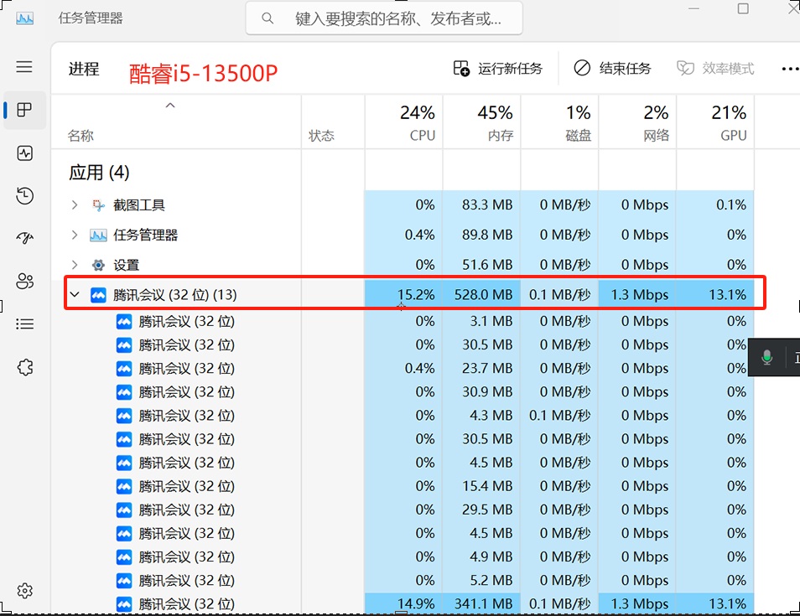Click the 528.0 MB memory value
Screen dimensions: 800x616
[x=484, y=295]
